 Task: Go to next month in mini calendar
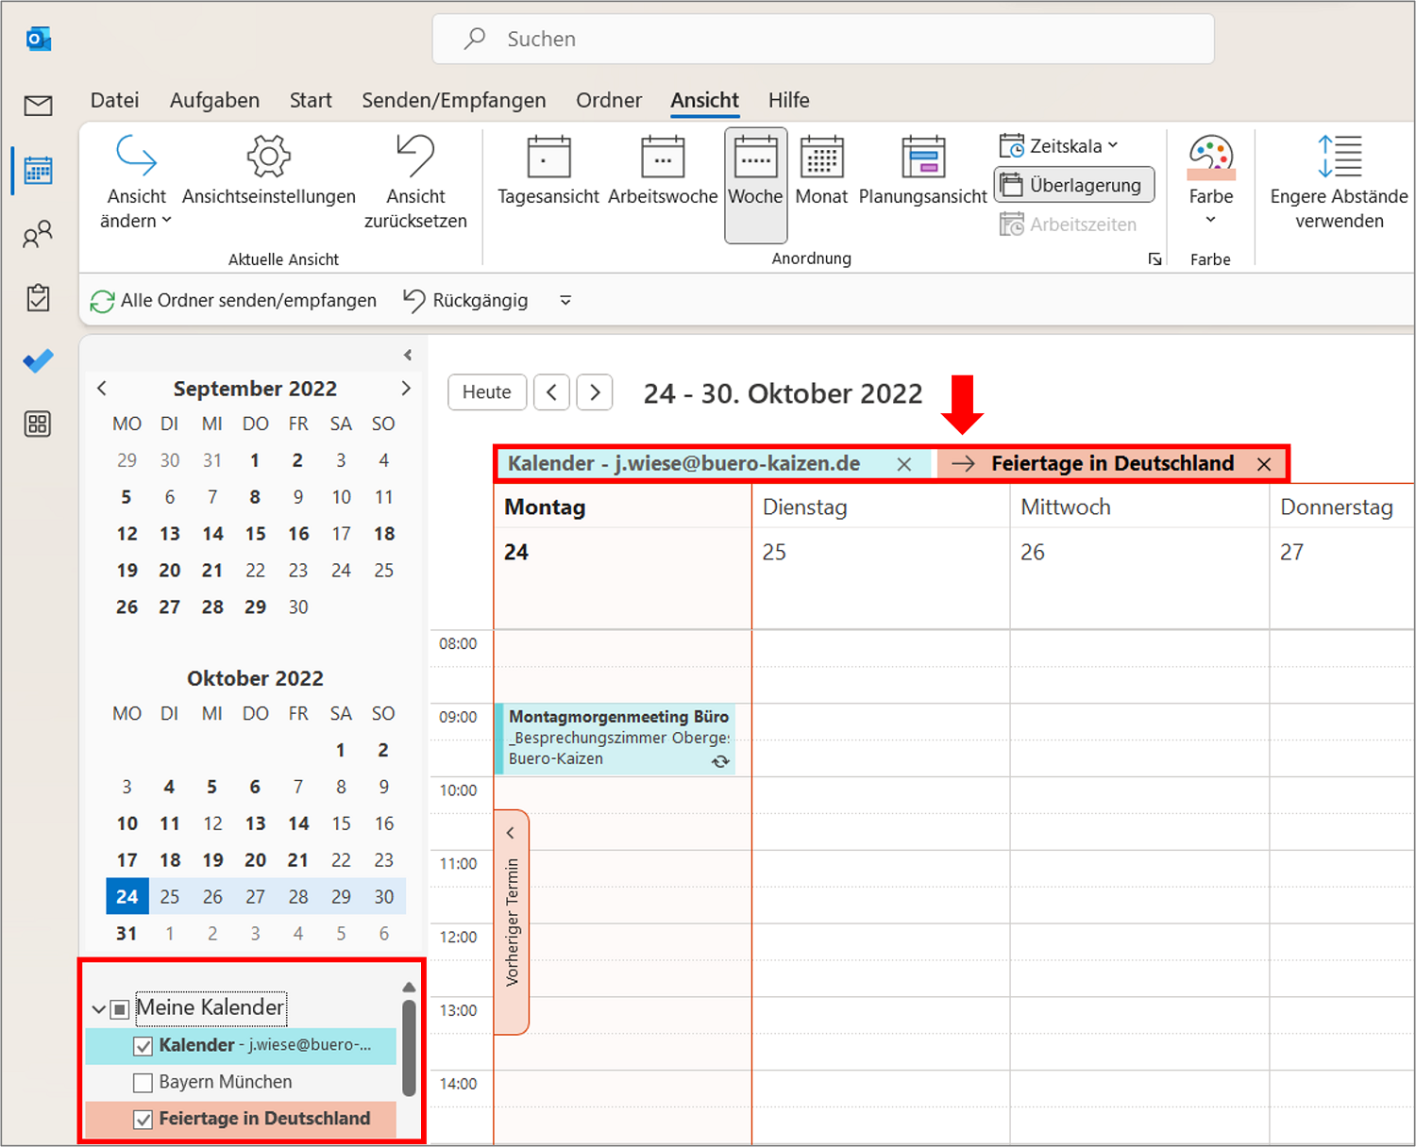(406, 389)
